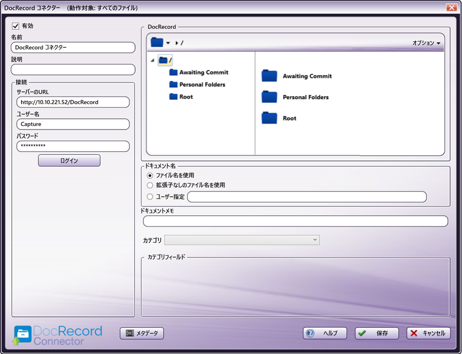
Task: Collapse the root tree node triangle
Action: tap(152, 60)
